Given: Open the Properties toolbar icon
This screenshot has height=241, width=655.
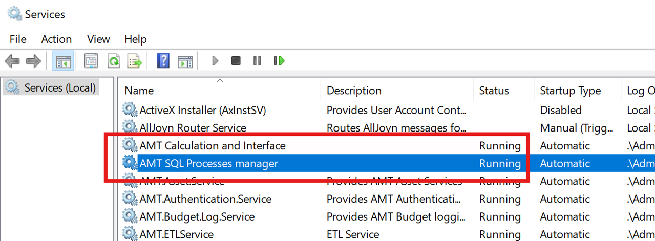Looking at the screenshot, I should click(x=91, y=61).
